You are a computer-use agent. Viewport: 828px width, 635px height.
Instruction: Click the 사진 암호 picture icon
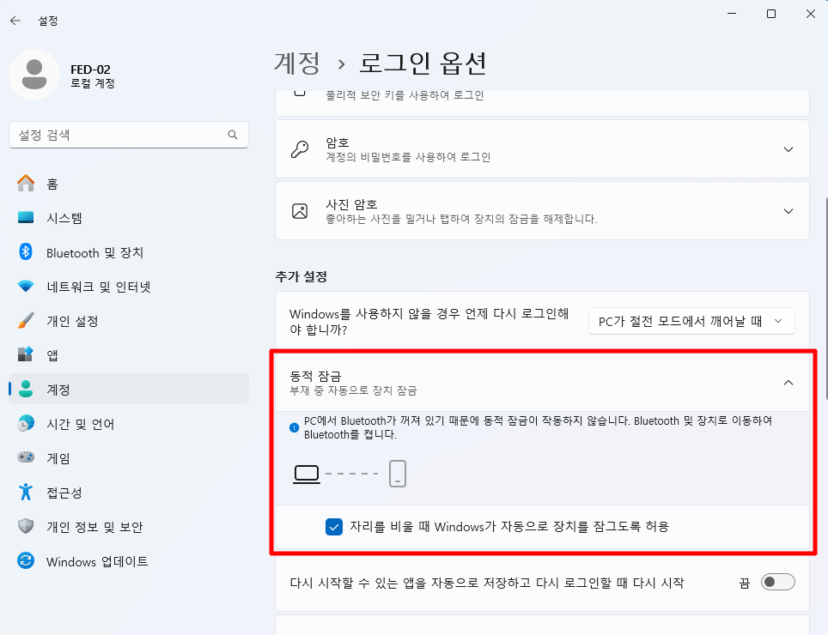(x=300, y=211)
